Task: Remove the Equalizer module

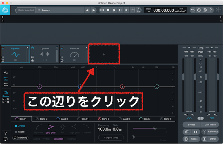Action: (27, 48)
